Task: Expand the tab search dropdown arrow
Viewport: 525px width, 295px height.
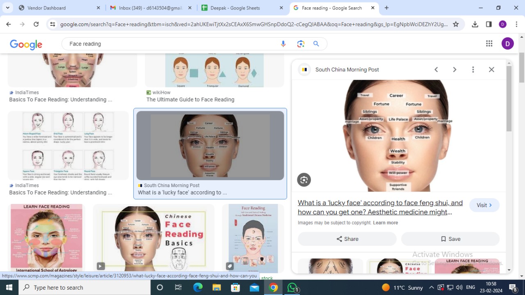Action: coord(7,8)
